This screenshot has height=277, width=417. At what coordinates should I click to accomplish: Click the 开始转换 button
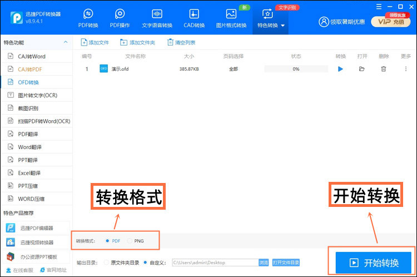pyautogui.click(x=374, y=263)
